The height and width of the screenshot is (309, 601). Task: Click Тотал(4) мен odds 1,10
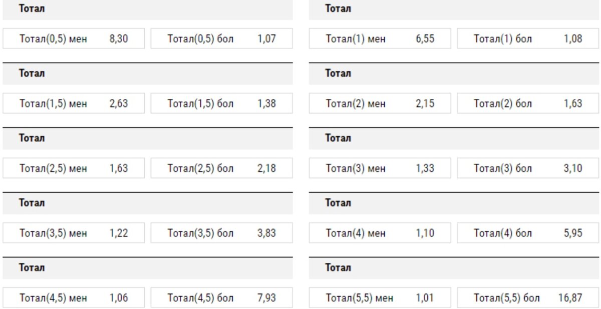380,233
